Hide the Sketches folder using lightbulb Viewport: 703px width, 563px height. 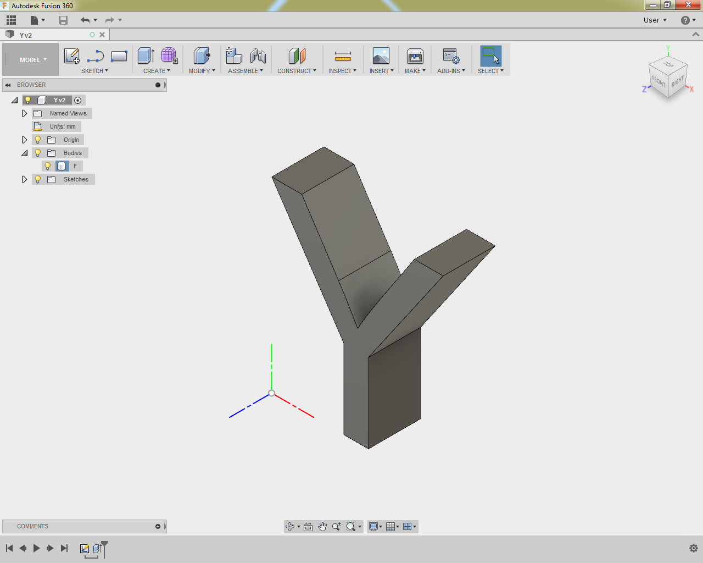click(38, 179)
